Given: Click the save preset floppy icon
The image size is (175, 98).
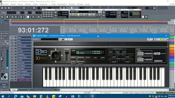Looking at the screenshot, I should tap(63, 39).
